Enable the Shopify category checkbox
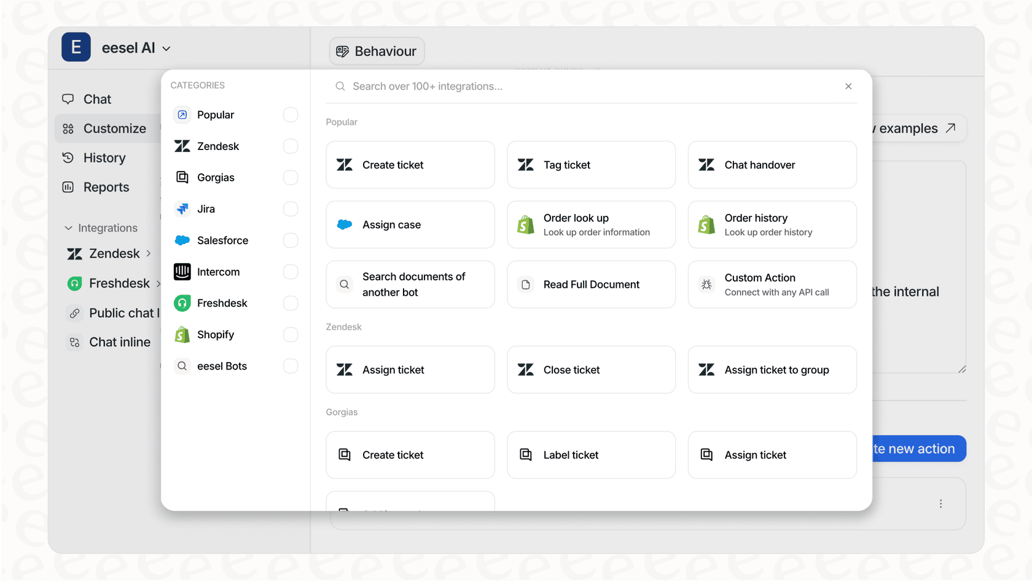The height and width of the screenshot is (581, 1032). [x=290, y=334]
